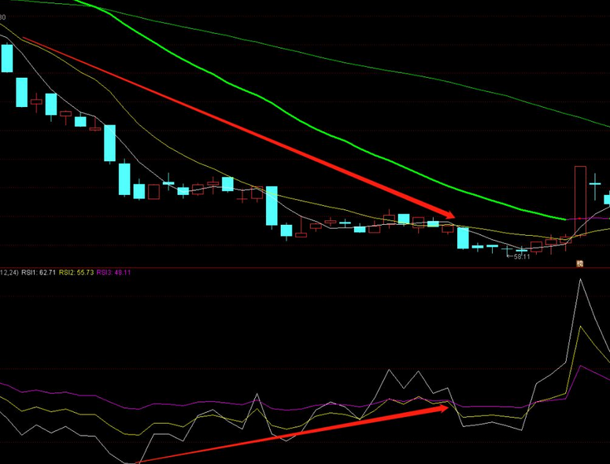
Task: Click the arrowhead of the red downtrend arrow
Action: pyautogui.click(x=449, y=215)
